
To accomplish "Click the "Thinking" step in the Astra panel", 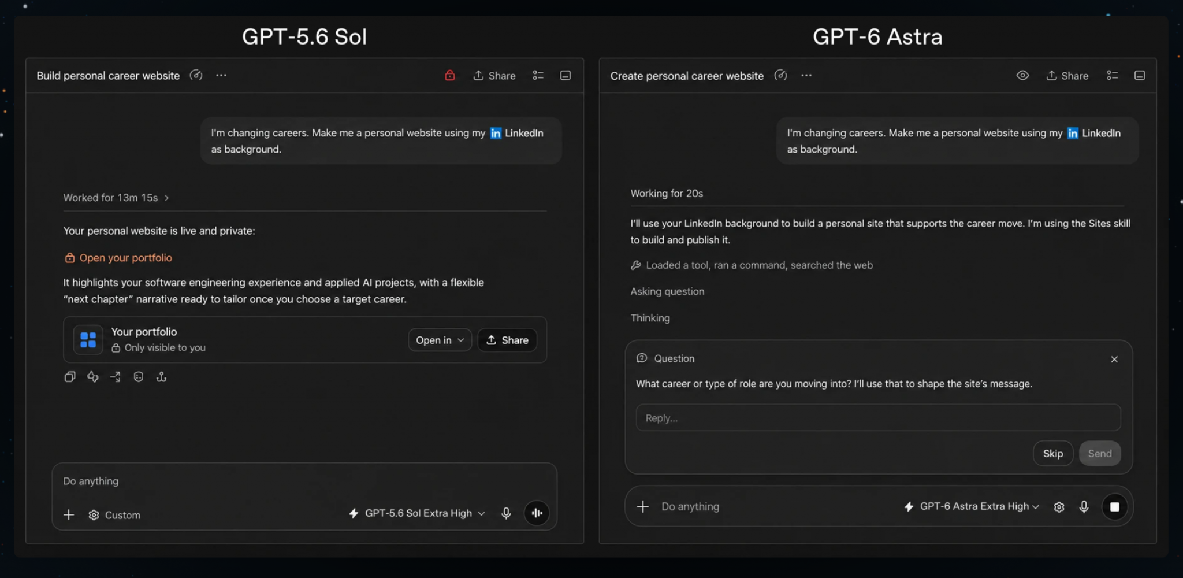I will pyautogui.click(x=650, y=318).
